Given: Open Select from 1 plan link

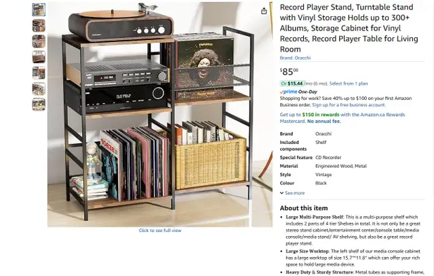Looking at the screenshot, I should point(349,83).
